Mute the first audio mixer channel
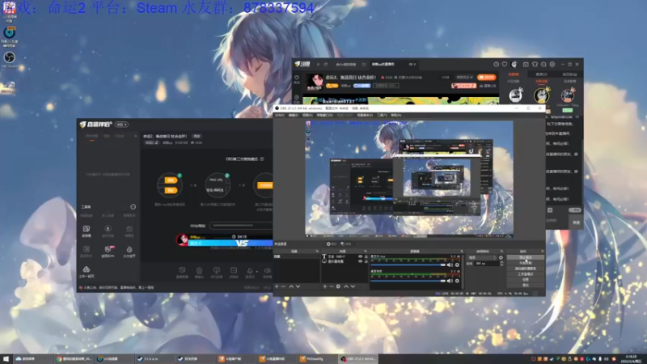The width and height of the screenshot is (647, 364). coord(450,265)
